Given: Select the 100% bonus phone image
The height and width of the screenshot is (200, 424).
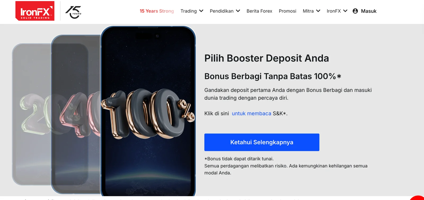Looking at the screenshot, I should (x=148, y=111).
